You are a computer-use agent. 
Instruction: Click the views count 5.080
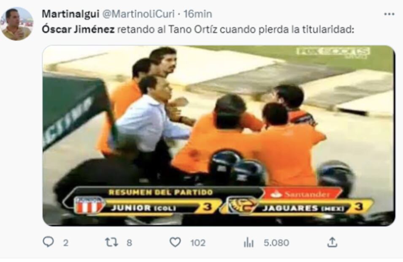[x=276, y=243]
